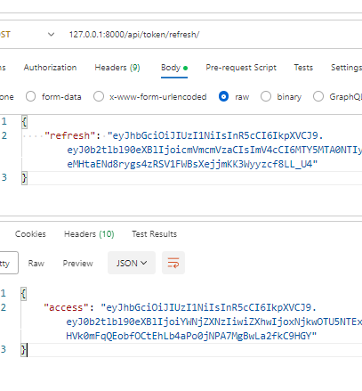Choose the x-www-form-urlencoded radio option

click(99, 96)
